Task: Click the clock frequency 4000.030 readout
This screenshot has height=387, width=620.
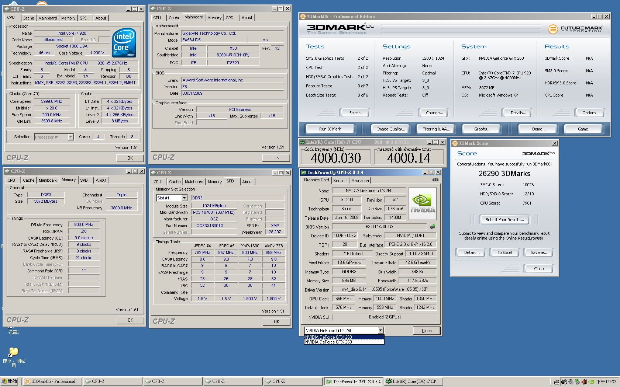Action: coord(335,158)
